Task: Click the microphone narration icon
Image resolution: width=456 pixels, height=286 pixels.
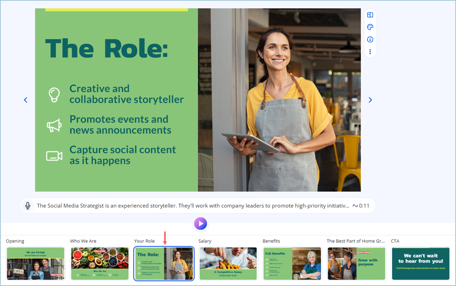Action: pos(28,206)
